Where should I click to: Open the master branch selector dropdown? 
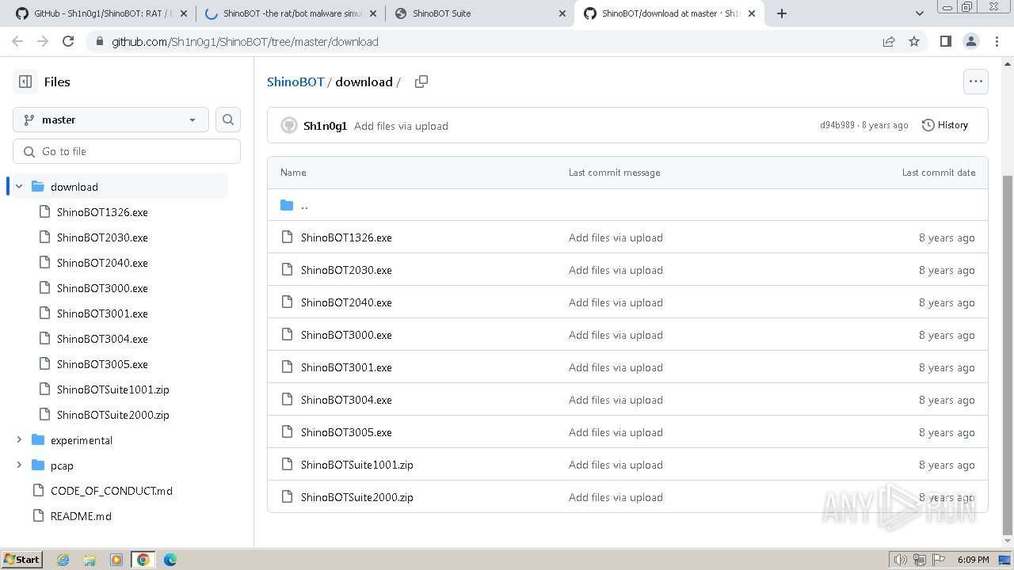pyautogui.click(x=111, y=120)
